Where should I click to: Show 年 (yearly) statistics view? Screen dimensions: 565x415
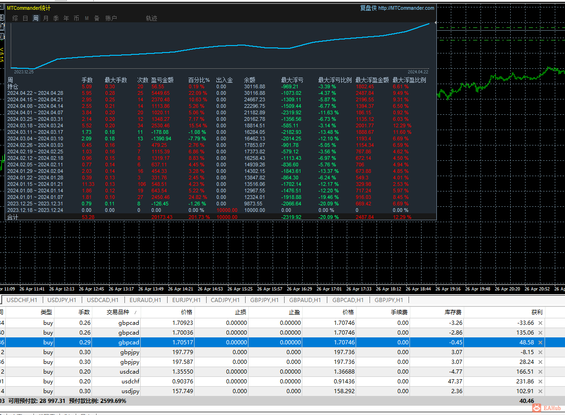click(66, 18)
